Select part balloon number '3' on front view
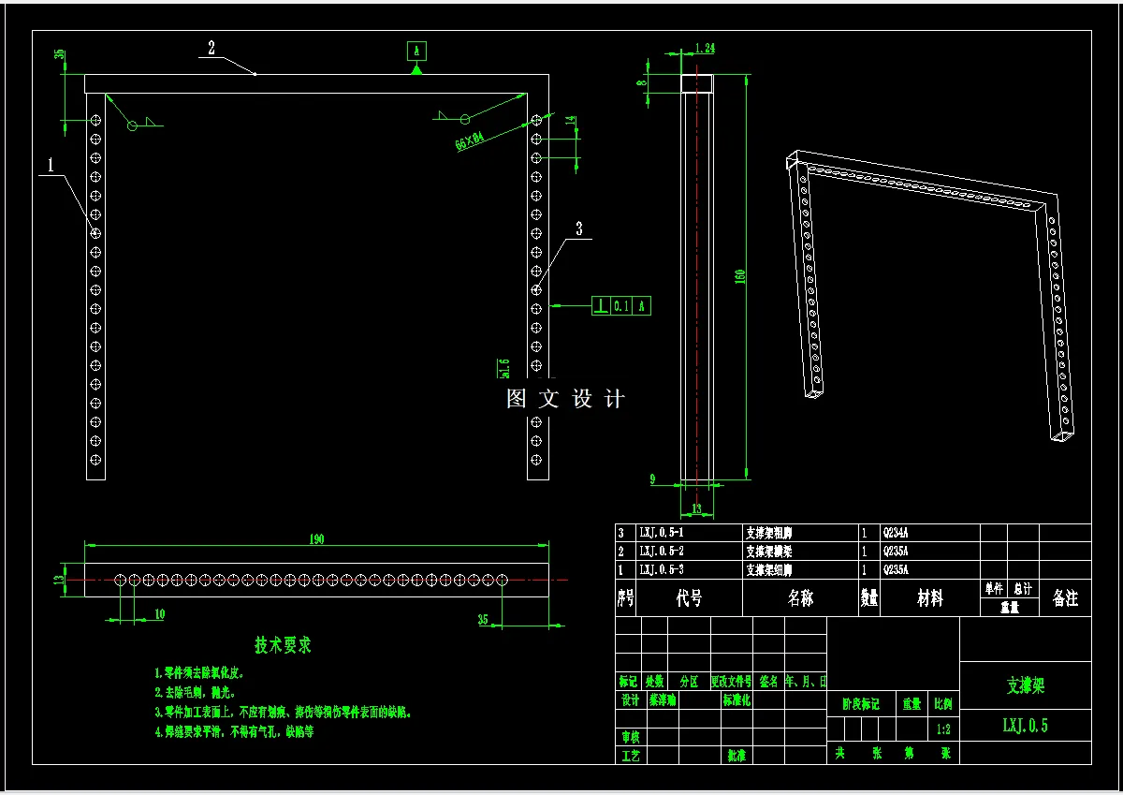 pyautogui.click(x=579, y=228)
